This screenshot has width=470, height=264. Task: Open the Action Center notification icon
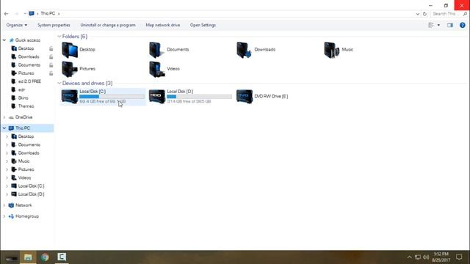pos(459,257)
